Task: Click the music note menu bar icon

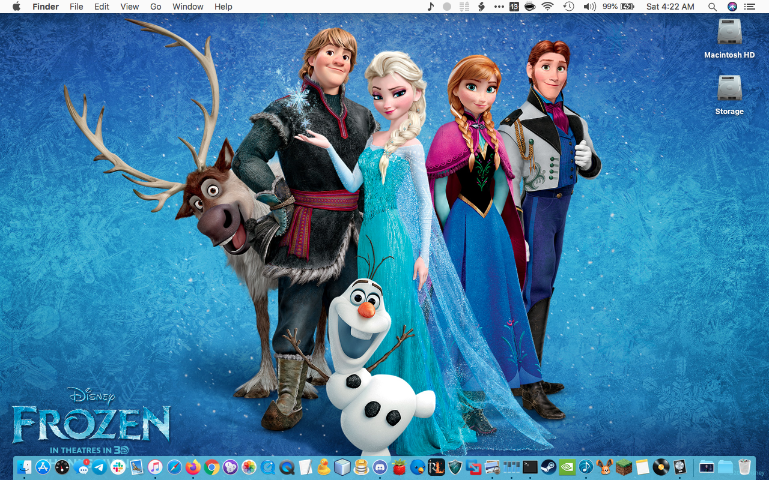Action: click(x=430, y=7)
